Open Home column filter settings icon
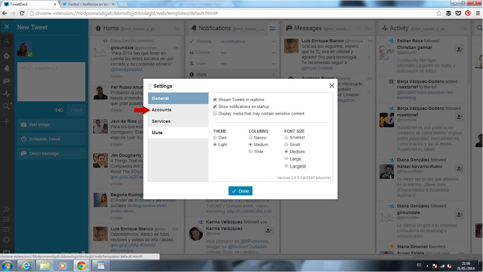The width and height of the screenshot is (483, 272). click(x=177, y=28)
